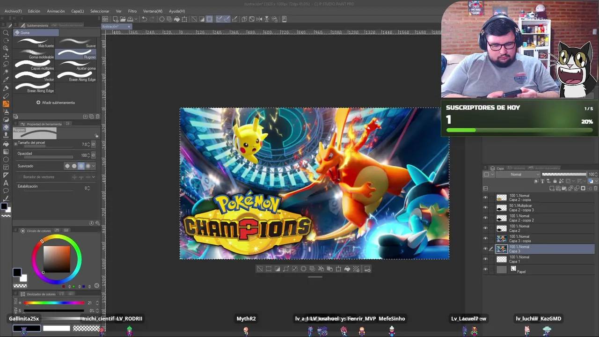Expand Tamaño del pincel plus sign
This screenshot has height=337, width=599.
coord(16,144)
